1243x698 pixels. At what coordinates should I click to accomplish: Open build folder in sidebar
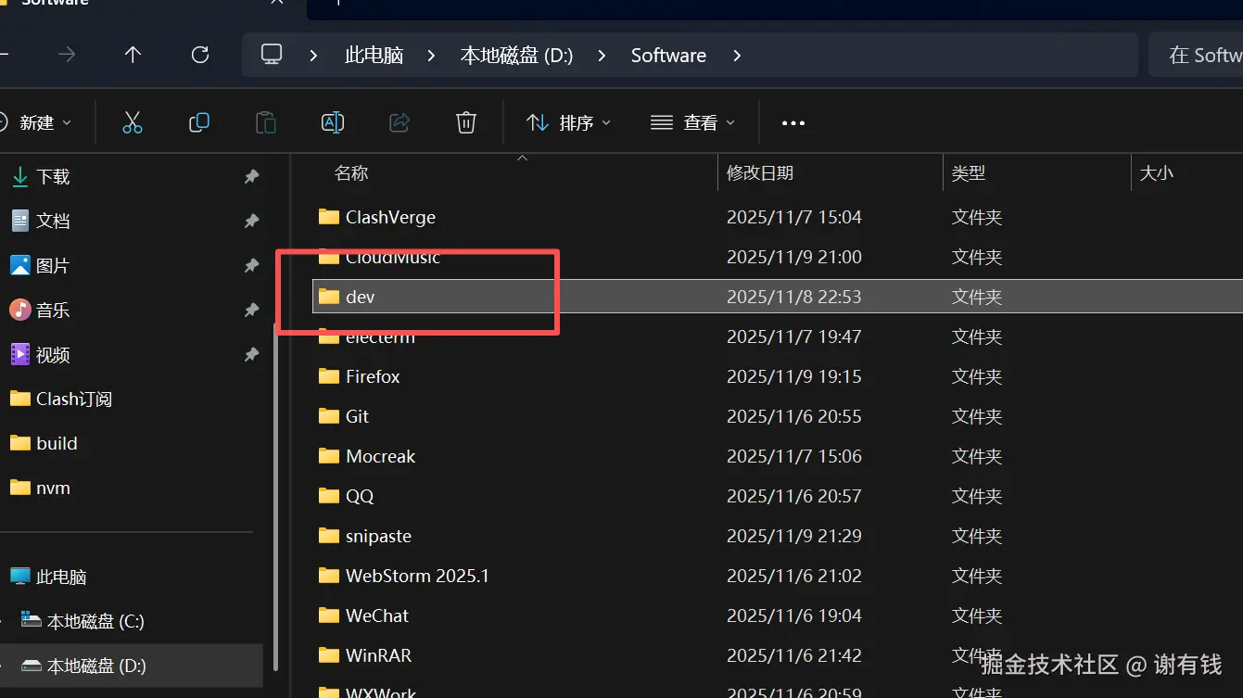coord(57,443)
